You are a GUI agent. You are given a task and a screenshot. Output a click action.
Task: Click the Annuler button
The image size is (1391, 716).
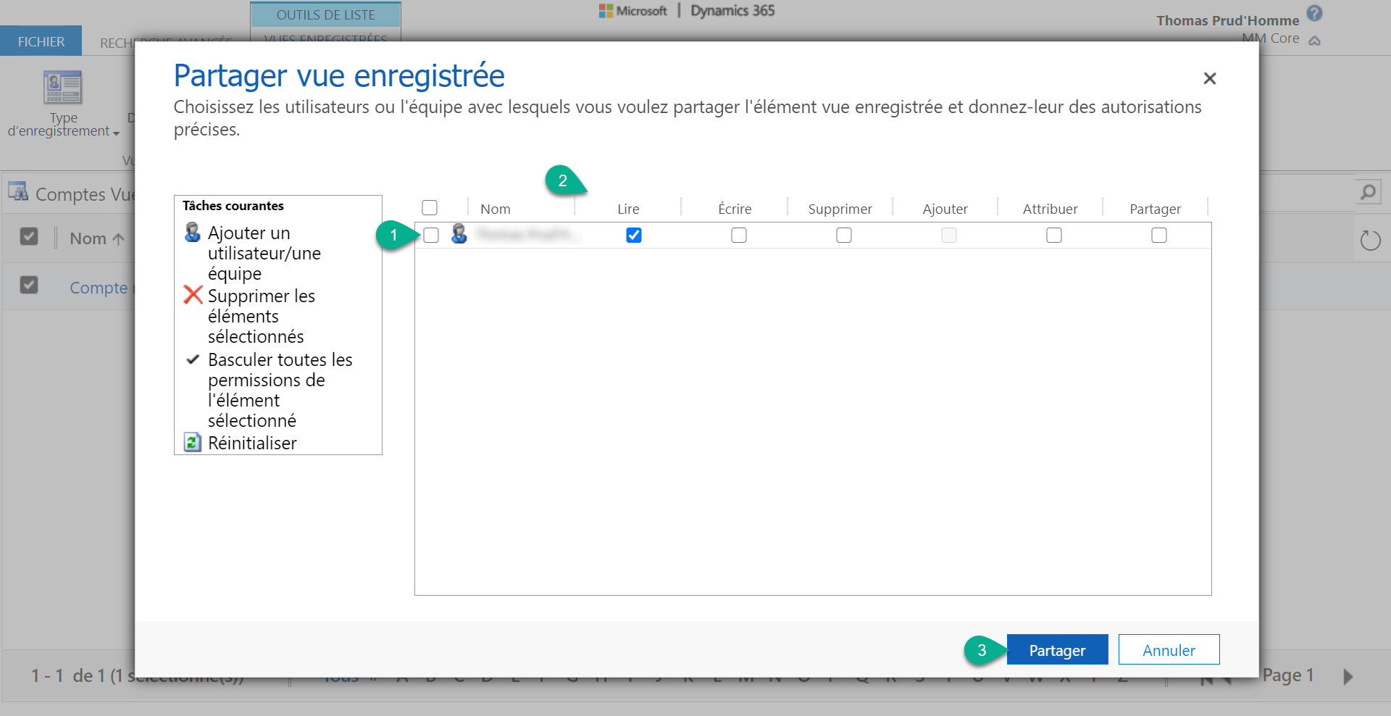coord(1168,650)
